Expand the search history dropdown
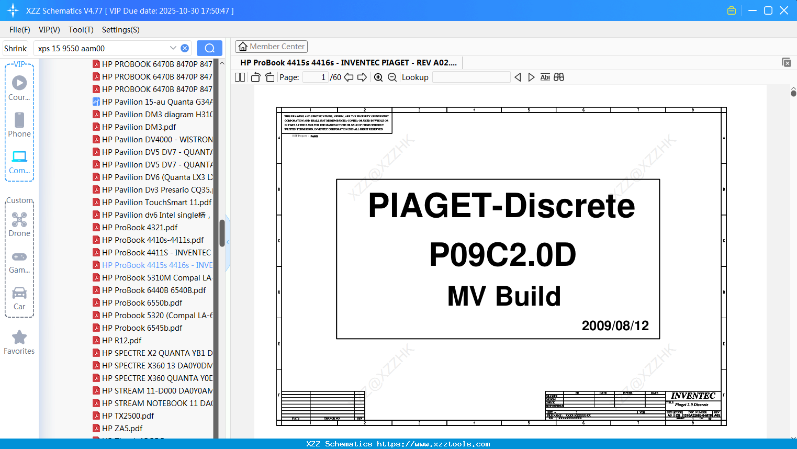The image size is (797, 449). point(173,48)
